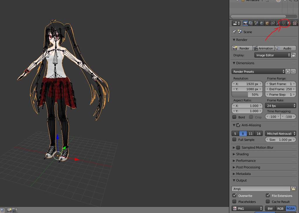The height and width of the screenshot is (213, 299).
Task: Switch render output to BW mode
Action: point(270,208)
